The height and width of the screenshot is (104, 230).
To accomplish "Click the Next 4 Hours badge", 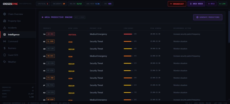I will (80, 17).
